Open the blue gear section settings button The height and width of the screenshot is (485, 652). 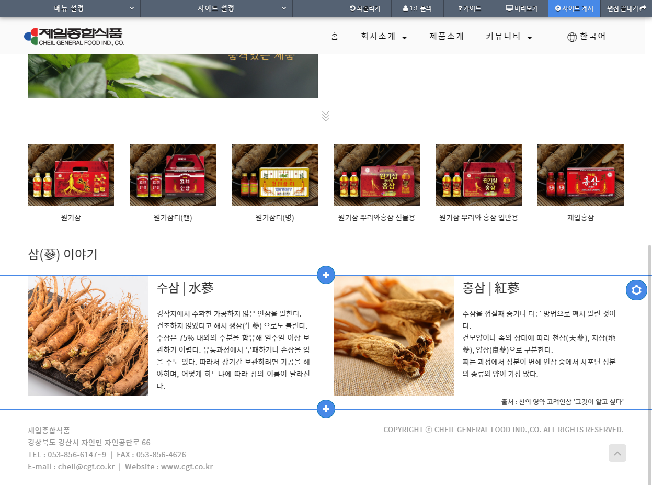636,290
